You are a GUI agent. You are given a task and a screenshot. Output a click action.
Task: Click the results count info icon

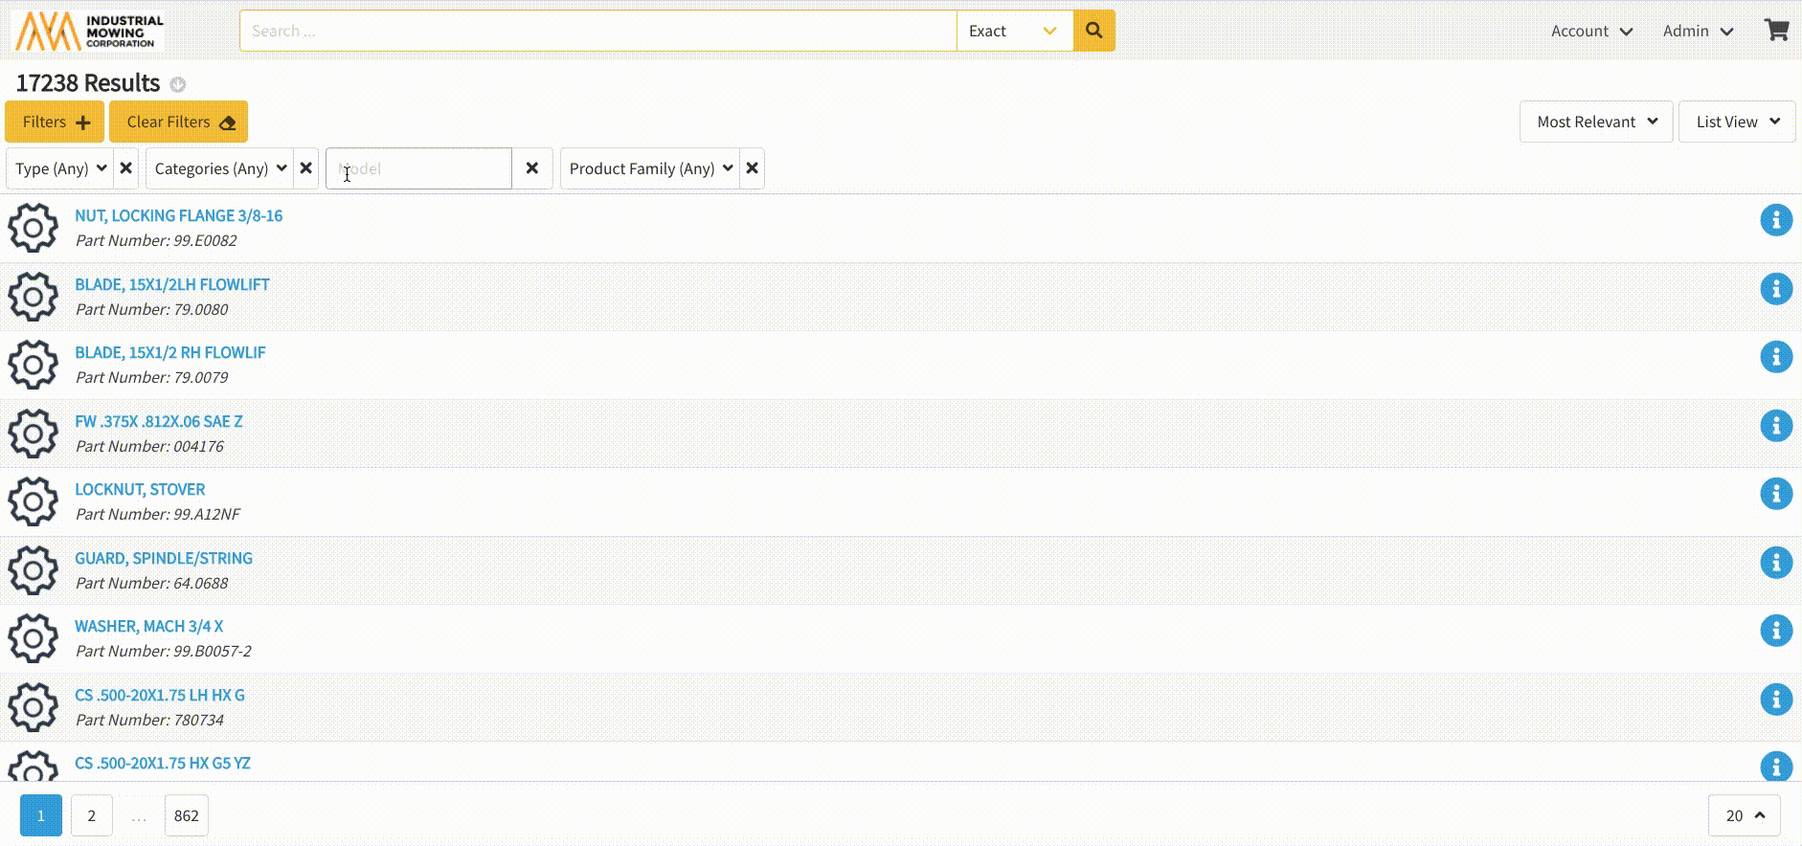[x=178, y=84]
